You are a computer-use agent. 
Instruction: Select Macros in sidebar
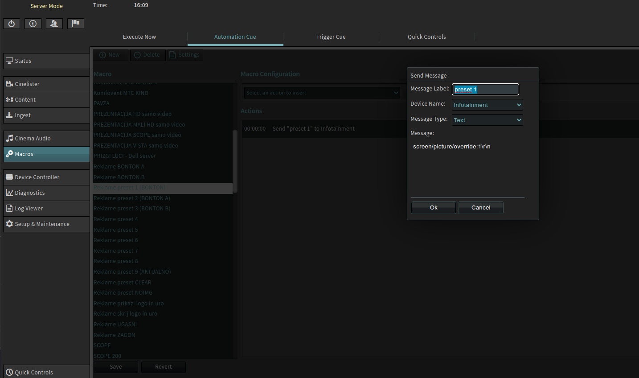[x=46, y=154]
